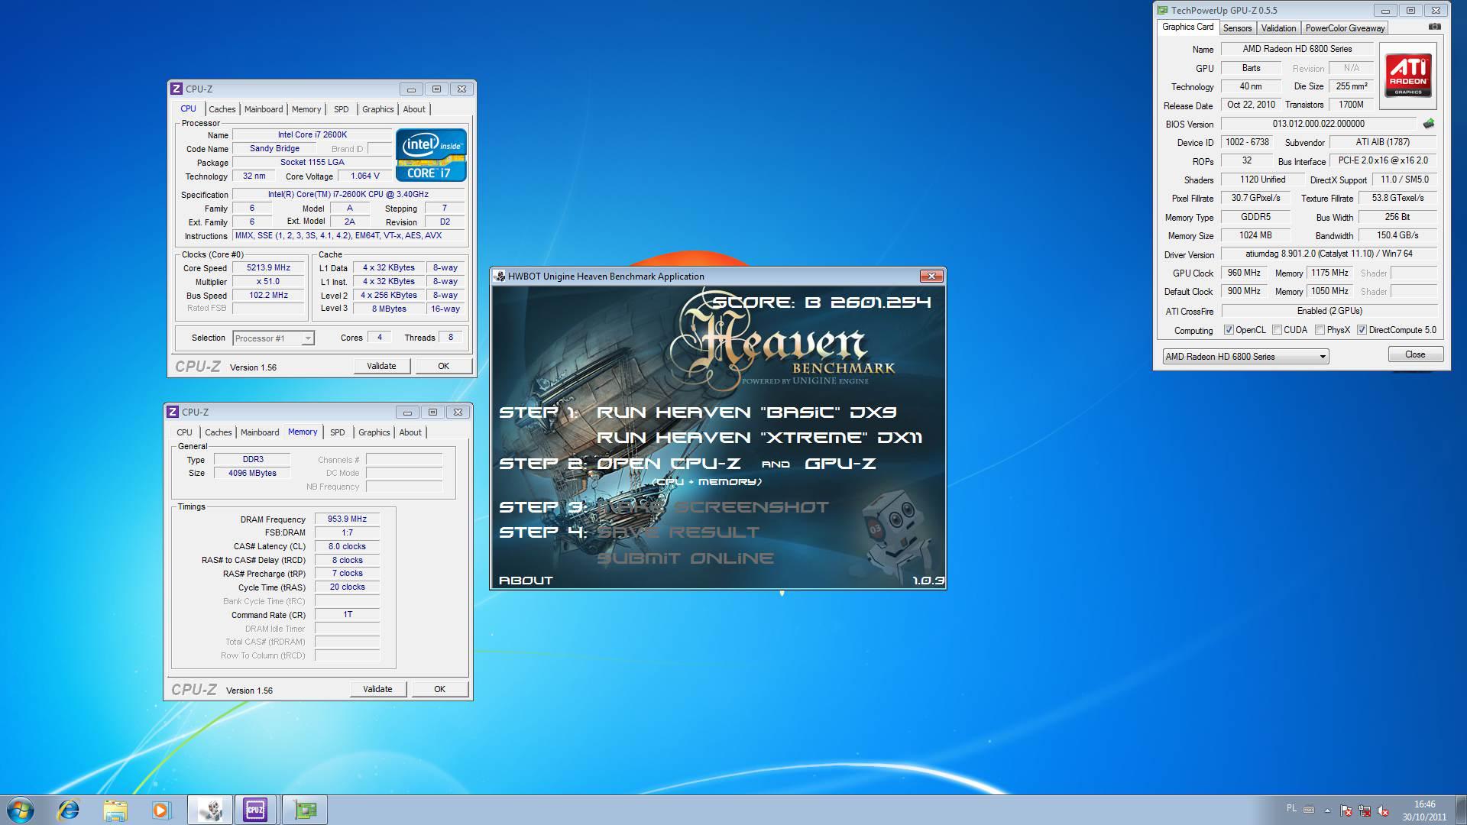Click the Intel Core i7 logo in CPU-Z
This screenshot has height=825, width=1467.
tap(431, 154)
